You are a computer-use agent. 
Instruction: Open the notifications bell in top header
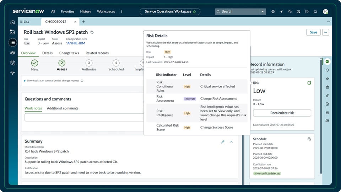click(x=315, y=11)
